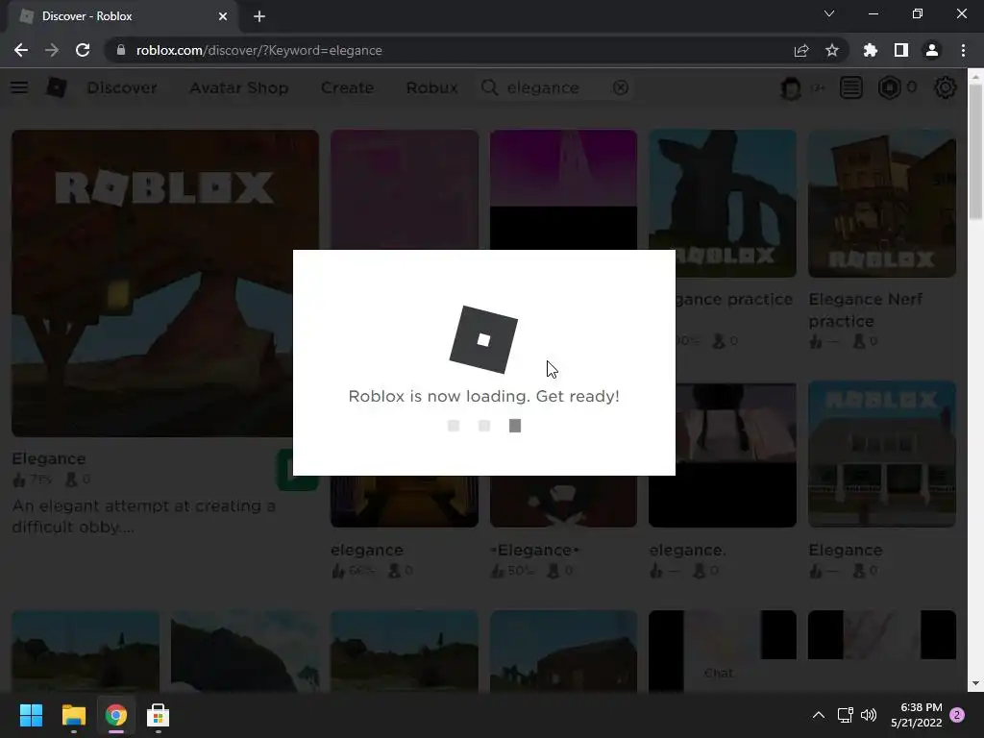
Task: Open the •Elegance• game title
Action: [534, 550]
